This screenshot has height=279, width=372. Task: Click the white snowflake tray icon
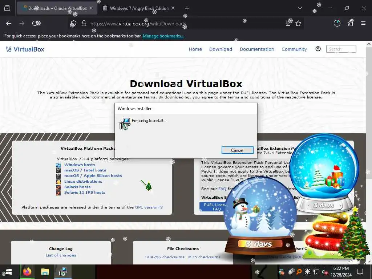[x=307, y=272]
